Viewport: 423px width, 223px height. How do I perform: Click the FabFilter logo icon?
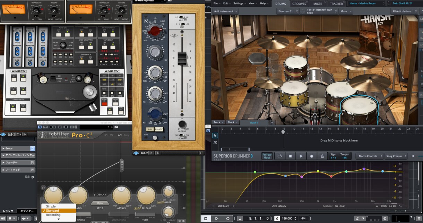[x=43, y=135]
